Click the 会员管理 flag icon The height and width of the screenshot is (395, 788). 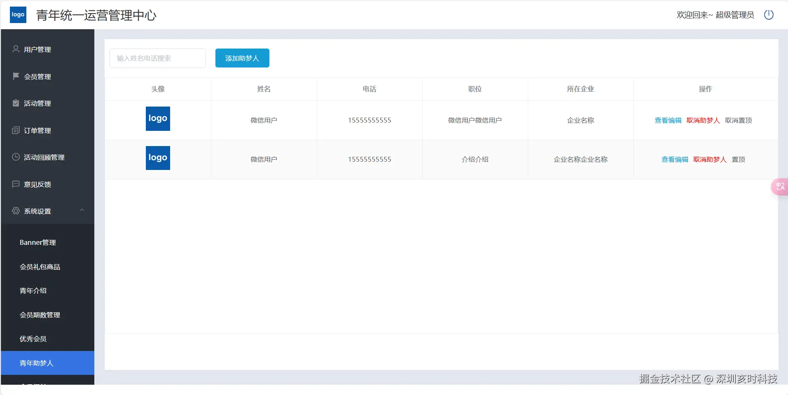click(16, 76)
